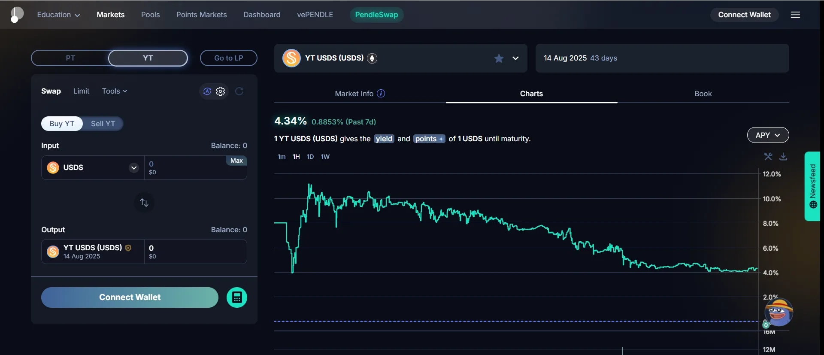824x355 pixels.
Task: Open Pools in top navigation
Action: point(151,15)
